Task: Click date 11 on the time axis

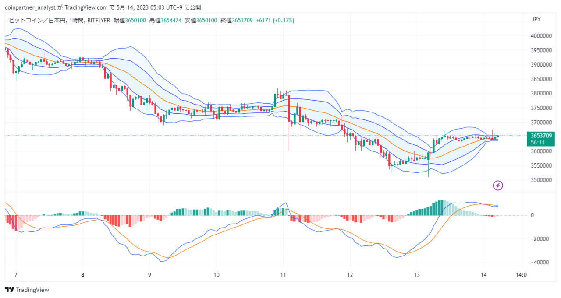Action: pyautogui.click(x=283, y=275)
